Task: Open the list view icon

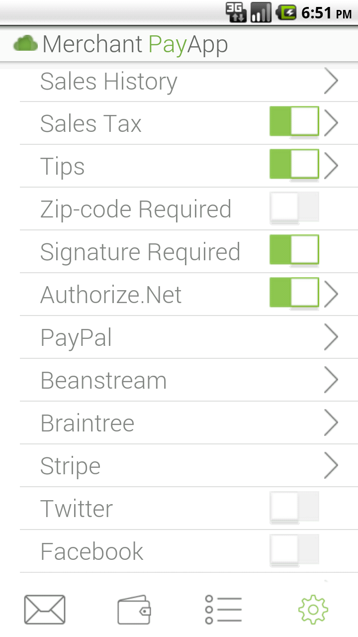Action: coord(223,609)
